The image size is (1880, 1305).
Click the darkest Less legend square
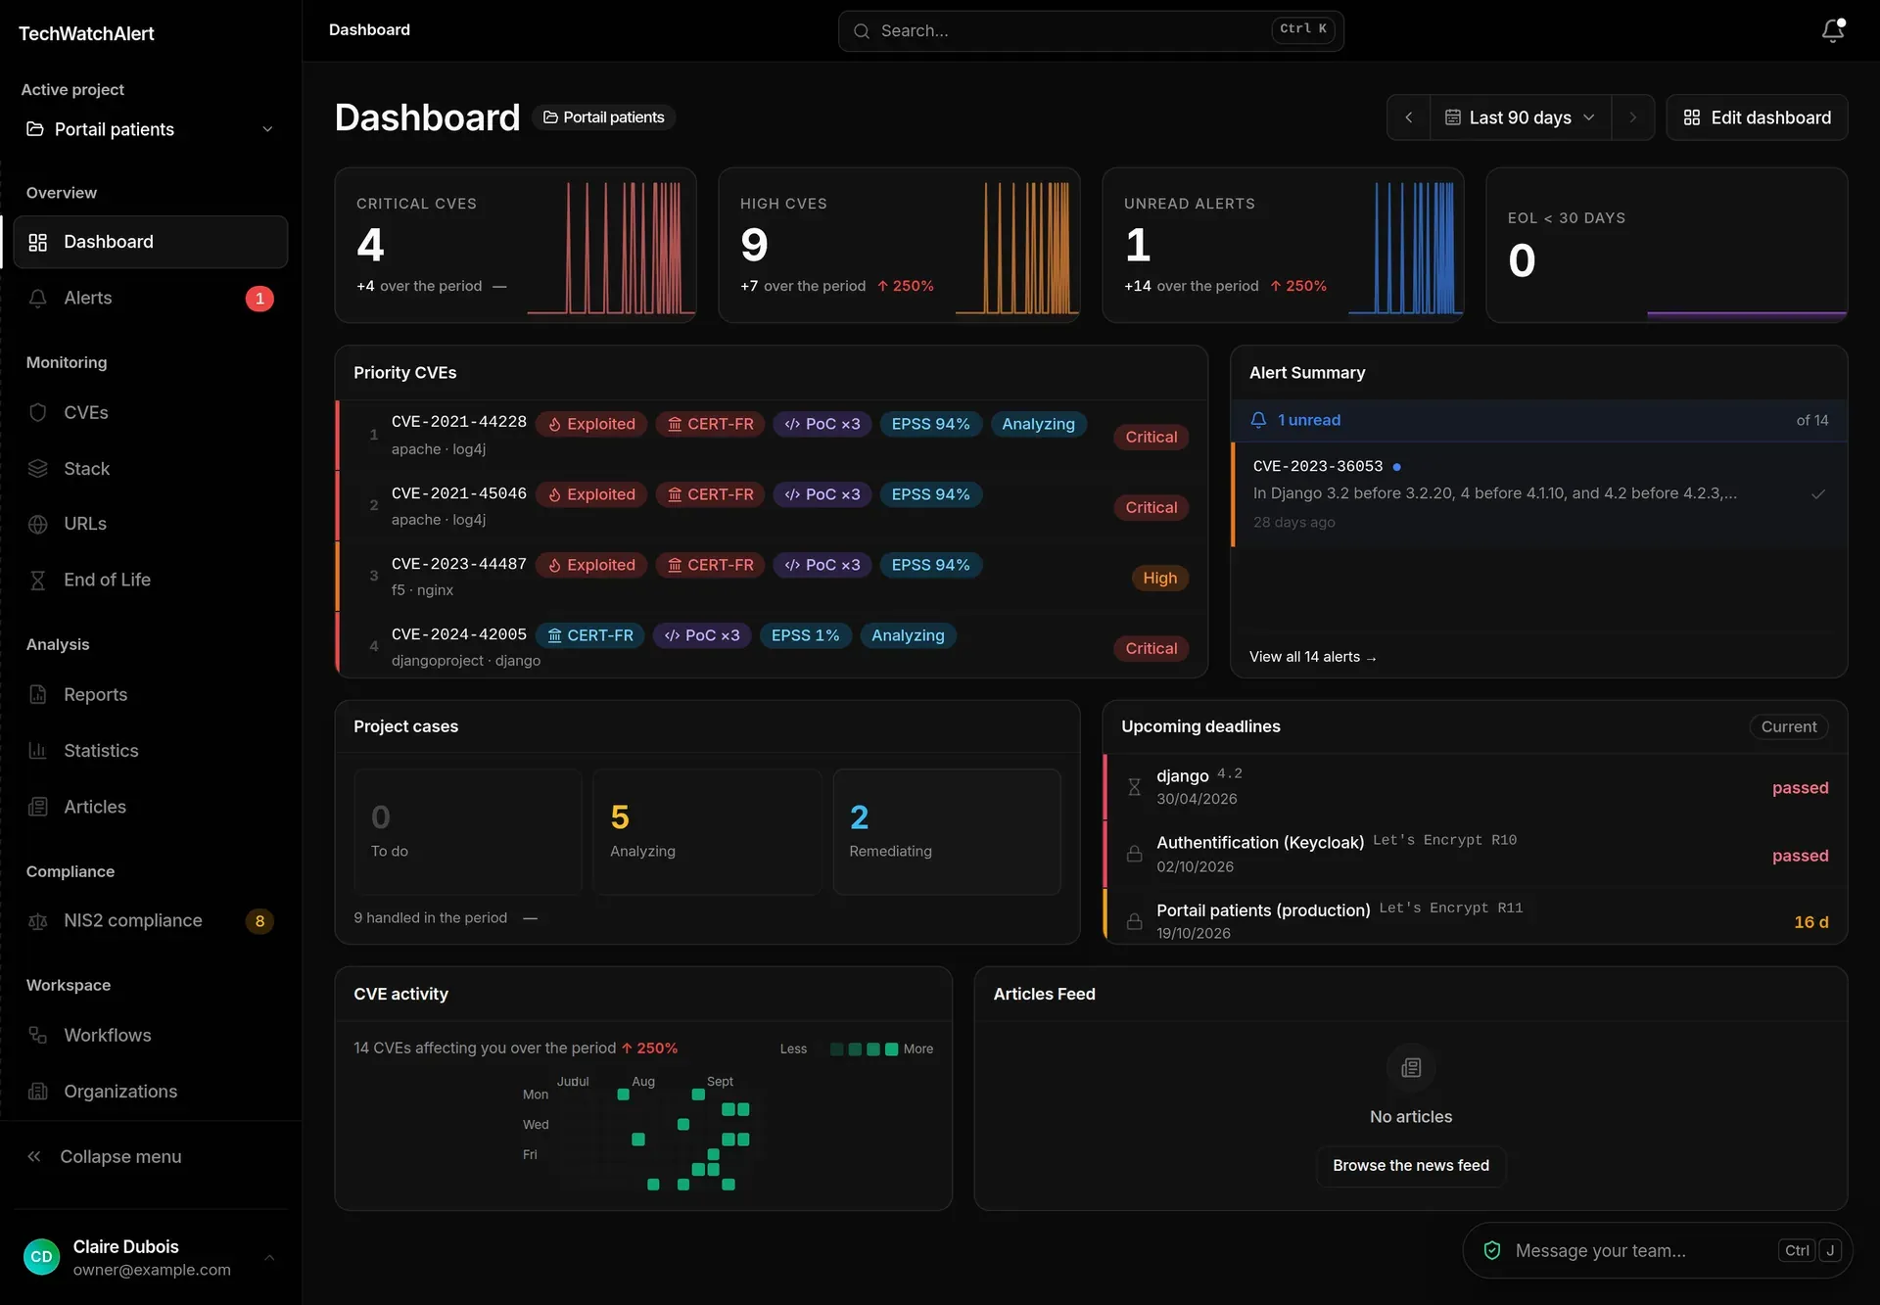click(x=836, y=1049)
